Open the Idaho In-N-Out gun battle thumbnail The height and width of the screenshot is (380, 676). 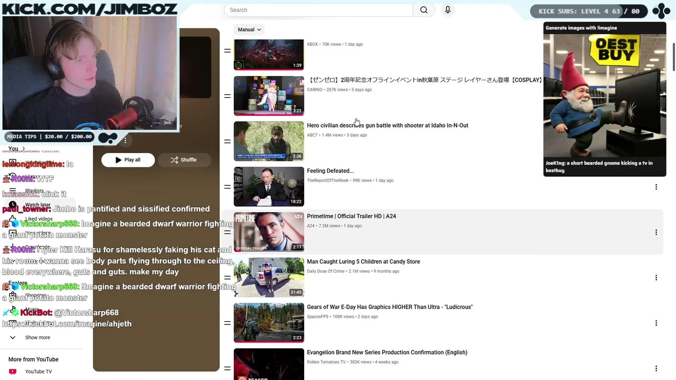pyautogui.click(x=269, y=141)
